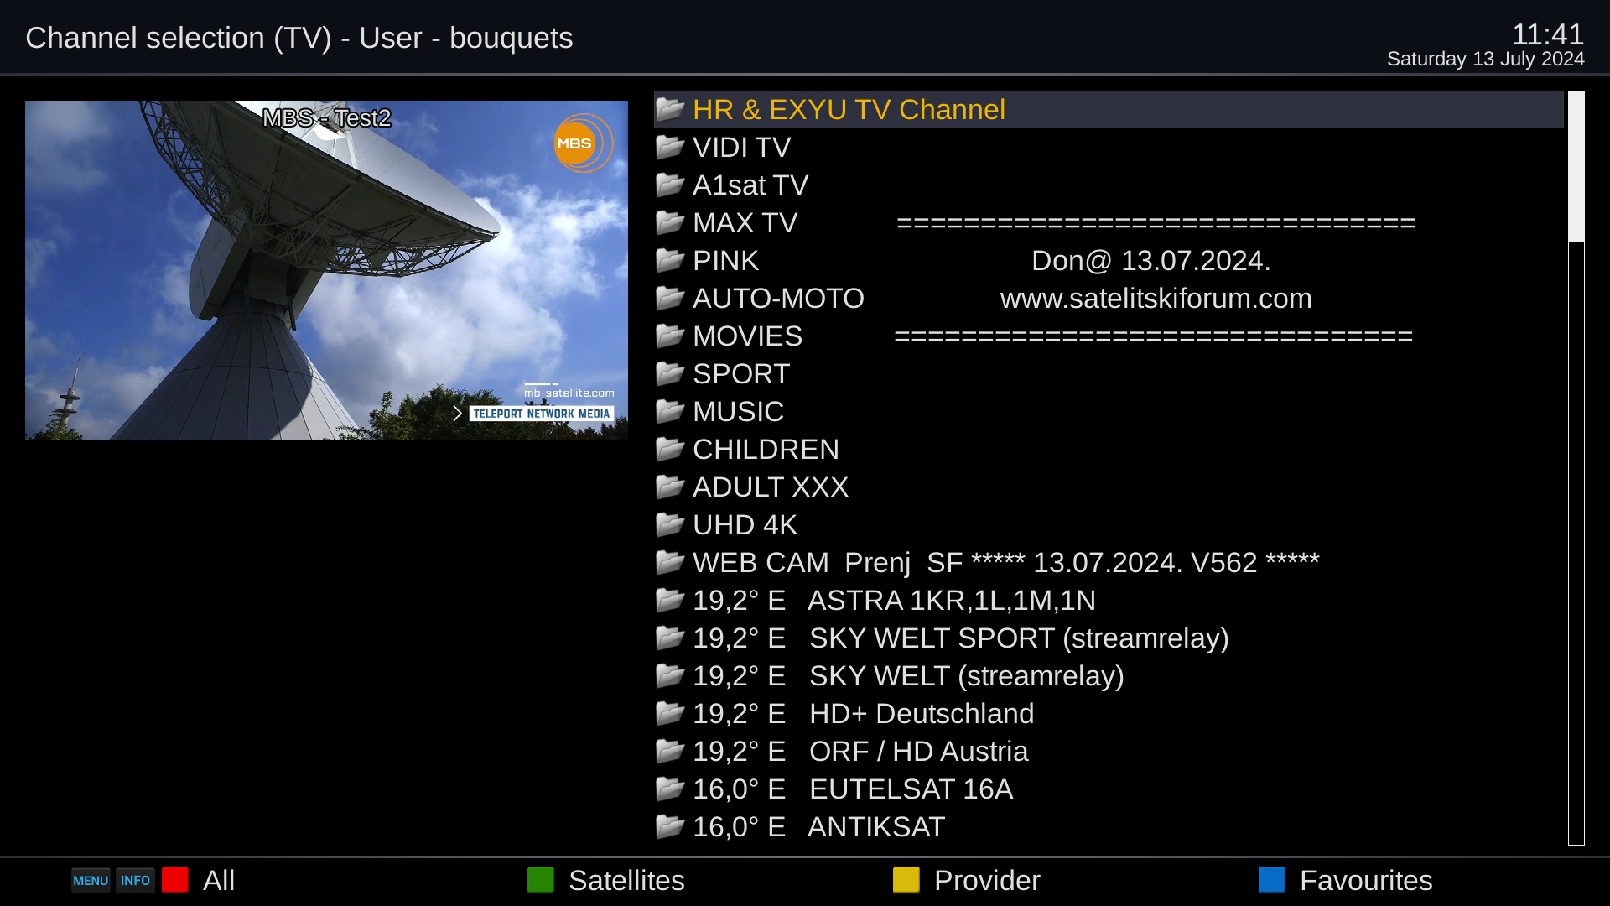This screenshot has width=1610, height=906.
Task: Switch to the Provider view
Action: (986, 880)
